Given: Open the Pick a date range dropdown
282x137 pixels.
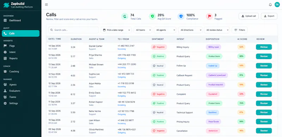Looking at the screenshot, I should click(x=116, y=30).
